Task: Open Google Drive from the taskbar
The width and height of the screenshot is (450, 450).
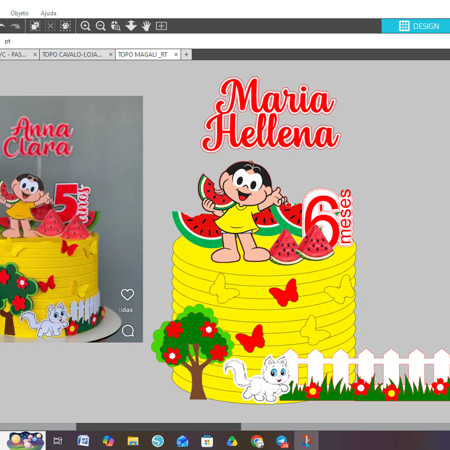Action: pyautogui.click(x=232, y=441)
